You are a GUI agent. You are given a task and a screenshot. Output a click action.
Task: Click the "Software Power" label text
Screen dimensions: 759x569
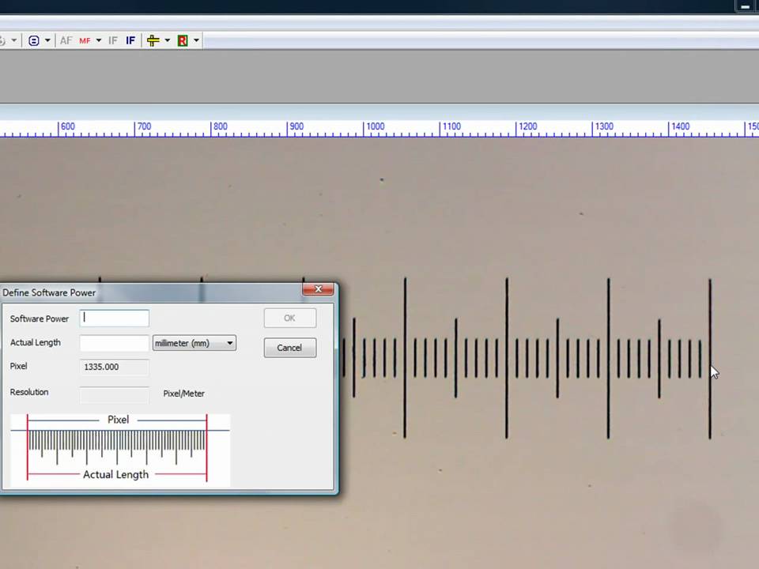[40, 318]
